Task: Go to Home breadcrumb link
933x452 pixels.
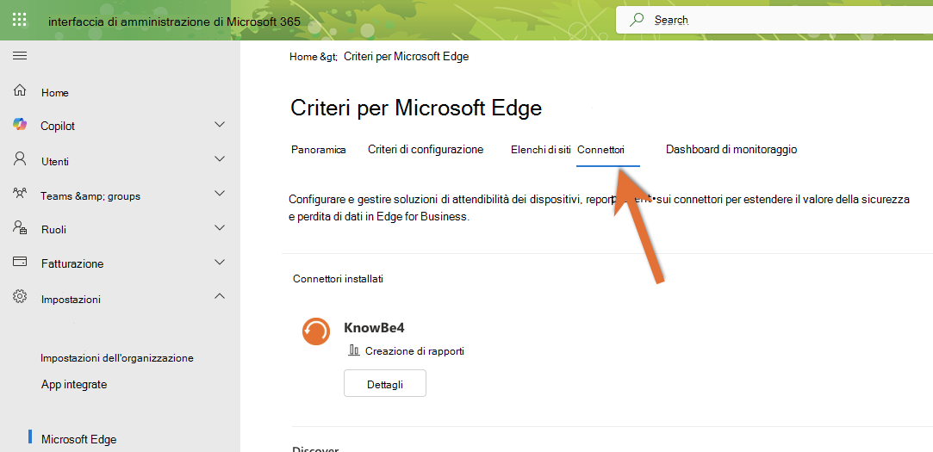Action: 303,57
